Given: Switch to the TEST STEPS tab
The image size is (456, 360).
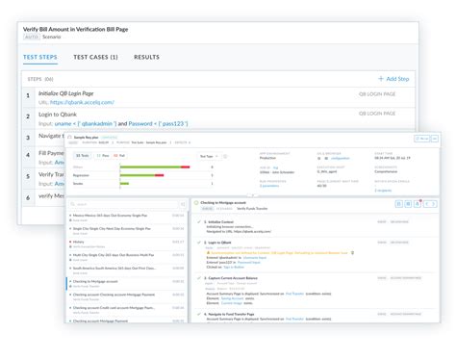Looking at the screenshot, I should pyautogui.click(x=40, y=57).
